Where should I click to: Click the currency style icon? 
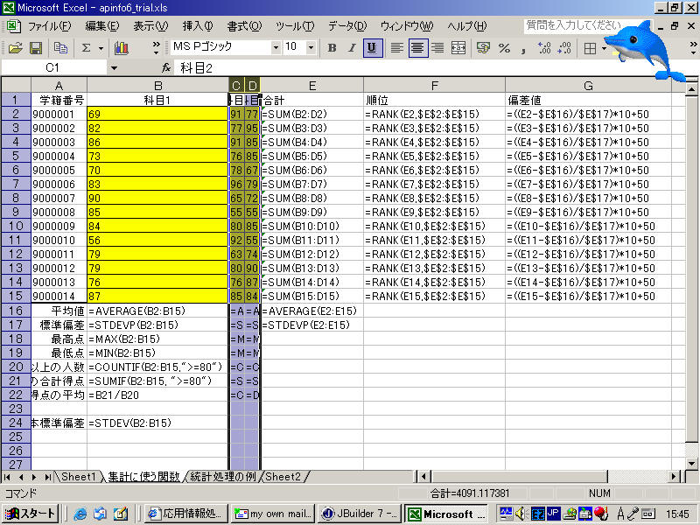tap(482, 47)
